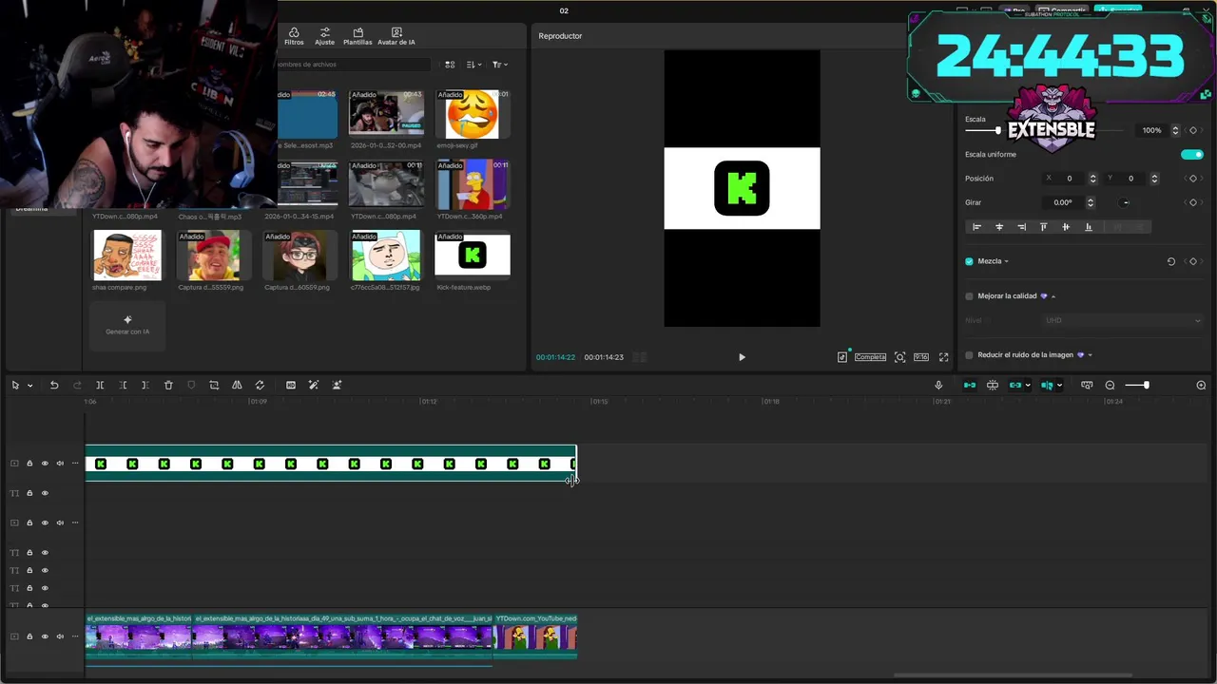
Task: Toggle auto snapping in timeline
Action: click(x=993, y=385)
